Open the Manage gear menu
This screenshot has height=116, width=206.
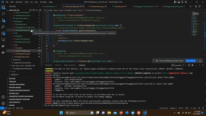click(3, 103)
